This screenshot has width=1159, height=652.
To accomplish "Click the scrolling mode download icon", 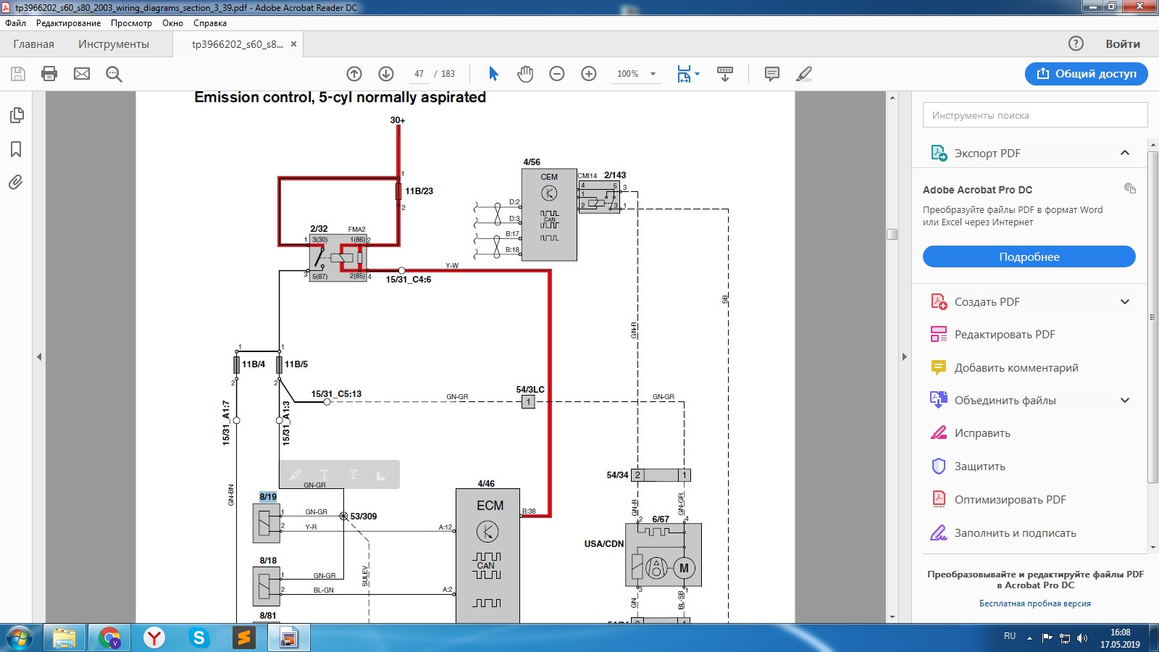I will tap(725, 74).
